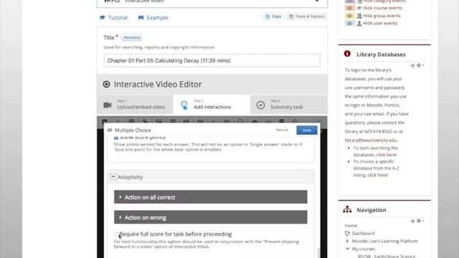Image resolution: width=459 pixels, height=258 pixels.
Task: Click here to start searching databases
Action: point(387,155)
